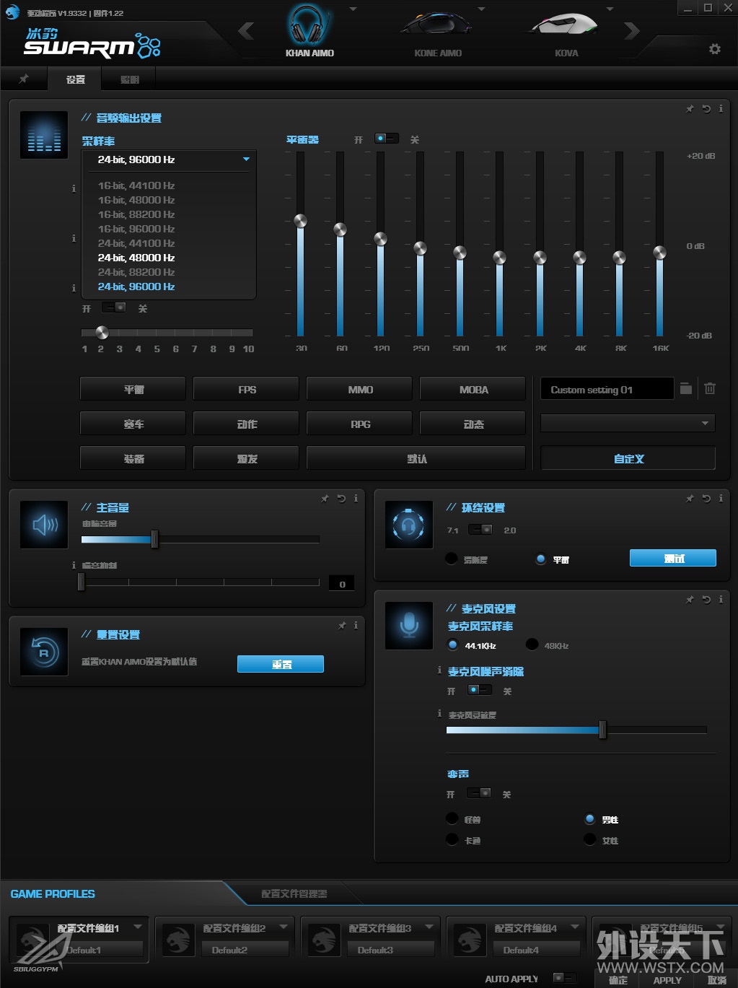The image size is (738, 988).
Task: Open the custom equalizer preset dropdown
Action: [x=628, y=423]
